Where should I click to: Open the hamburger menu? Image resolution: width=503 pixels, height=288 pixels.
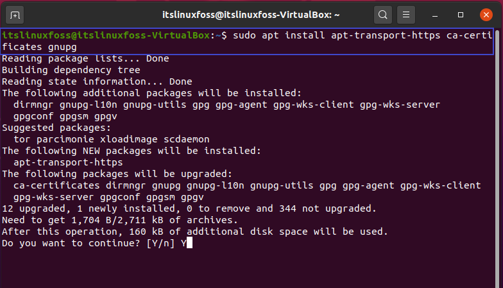click(405, 15)
